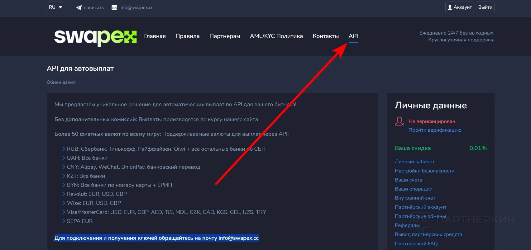Click the 'KZT: Все банки' list row
This screenshot has width=531, height=250.
pyautogui.click(x=86, y=176)
